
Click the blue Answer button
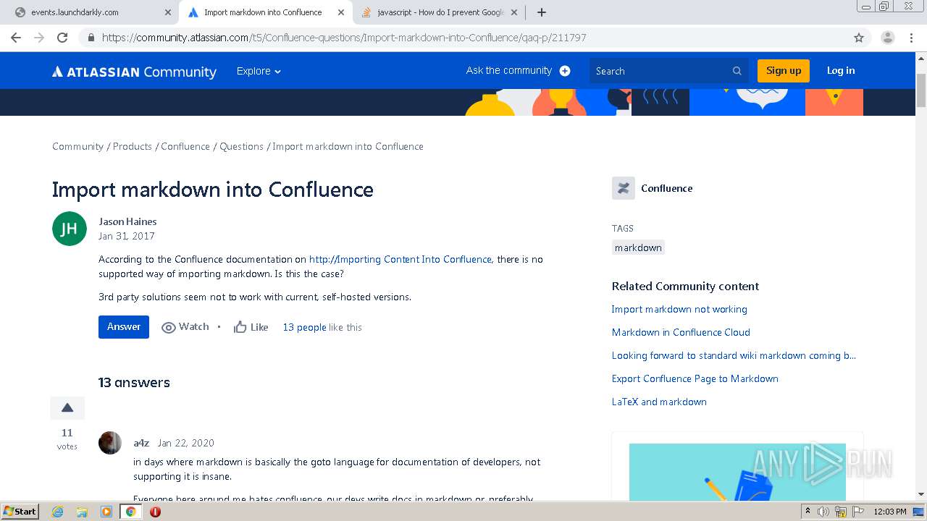(124, 327)
